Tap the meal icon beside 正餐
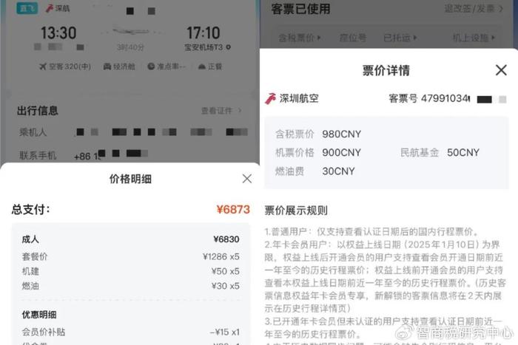The image size is (518, 345). (202, 66)
